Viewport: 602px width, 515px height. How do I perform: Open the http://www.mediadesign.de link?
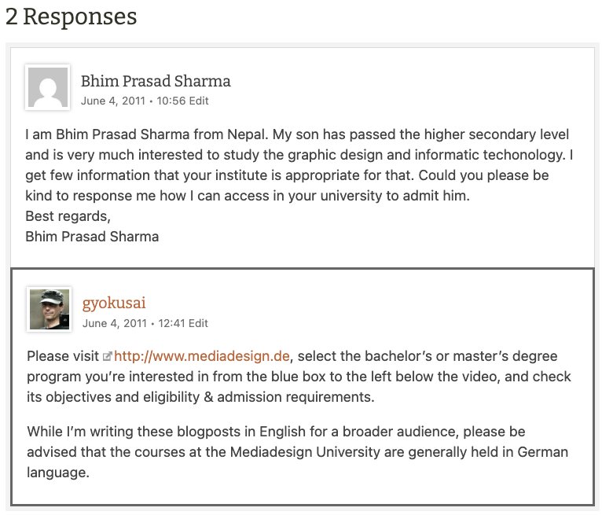click(202, 356)
